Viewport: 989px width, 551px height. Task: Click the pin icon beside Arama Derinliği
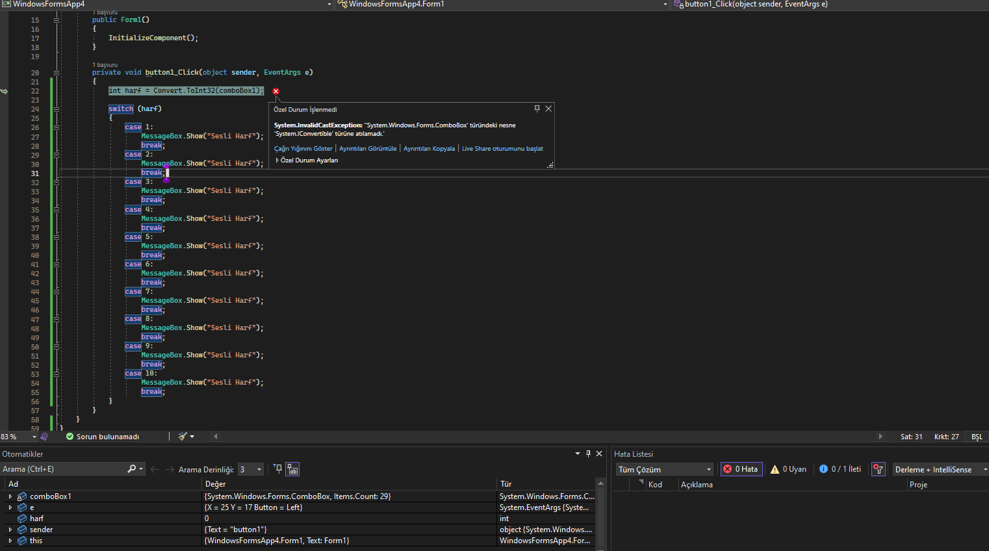point(277,469)
